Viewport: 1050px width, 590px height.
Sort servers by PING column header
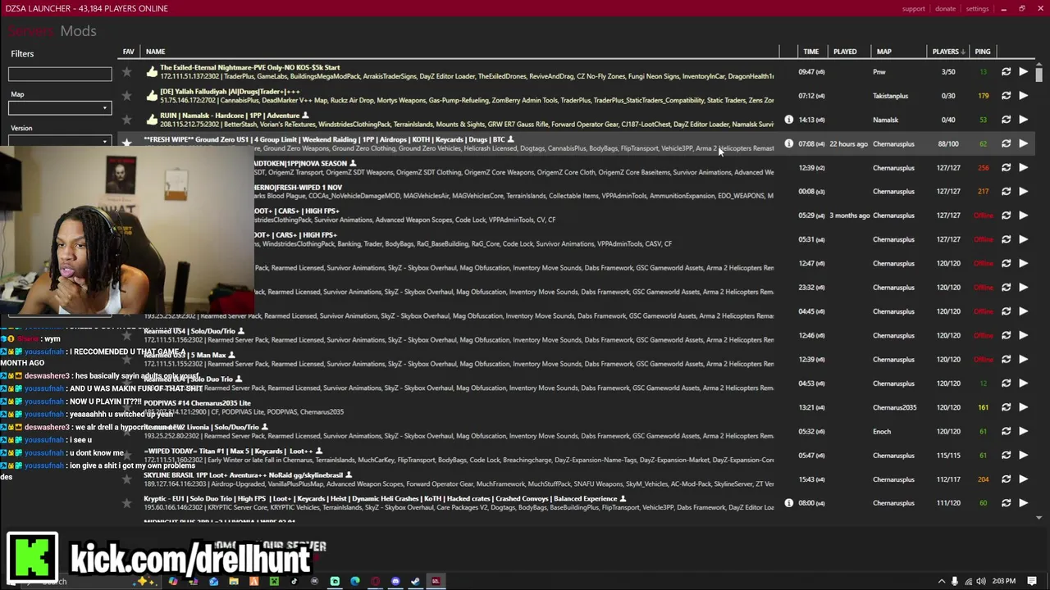click(x=982, y=52)
